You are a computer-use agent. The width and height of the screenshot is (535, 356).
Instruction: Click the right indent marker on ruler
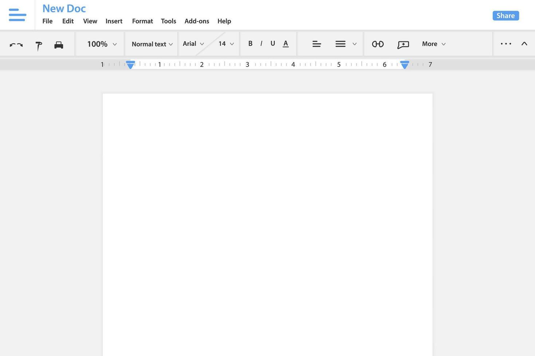[405, 65]
